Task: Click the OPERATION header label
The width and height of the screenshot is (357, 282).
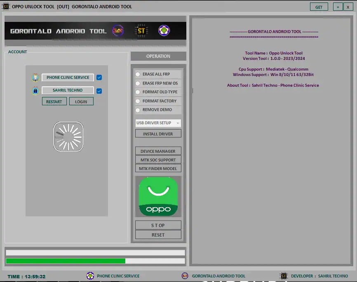Action: (x=158, y=56)
